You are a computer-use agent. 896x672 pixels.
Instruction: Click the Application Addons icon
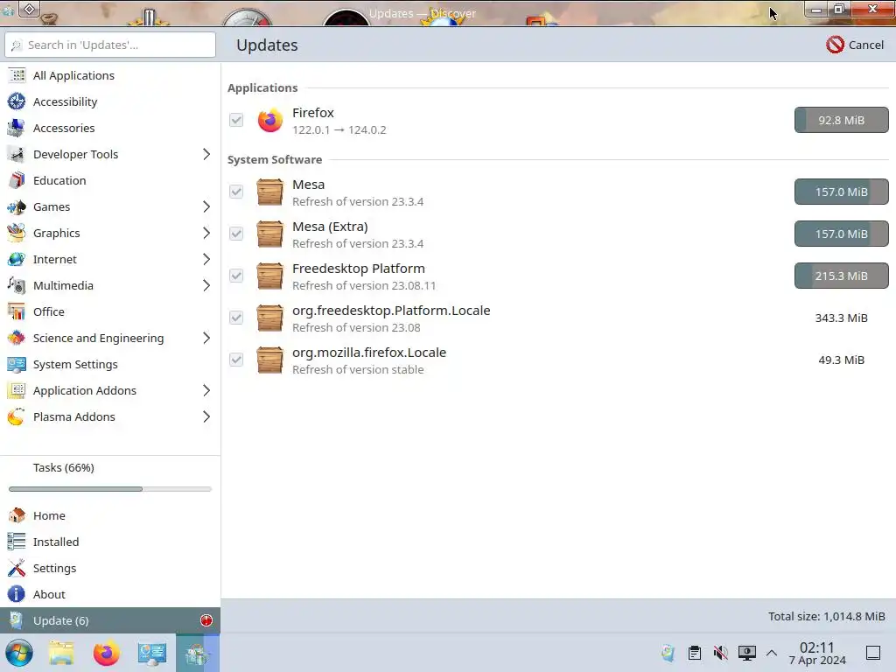coord(17,391)
